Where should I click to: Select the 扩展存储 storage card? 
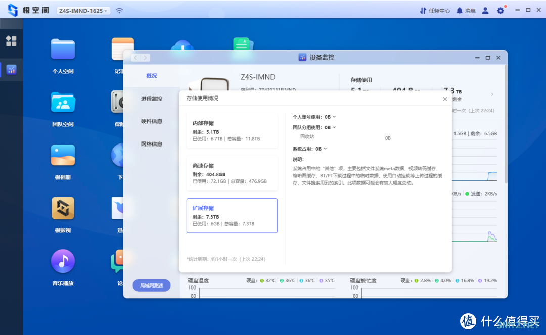[x=232, y=216]
